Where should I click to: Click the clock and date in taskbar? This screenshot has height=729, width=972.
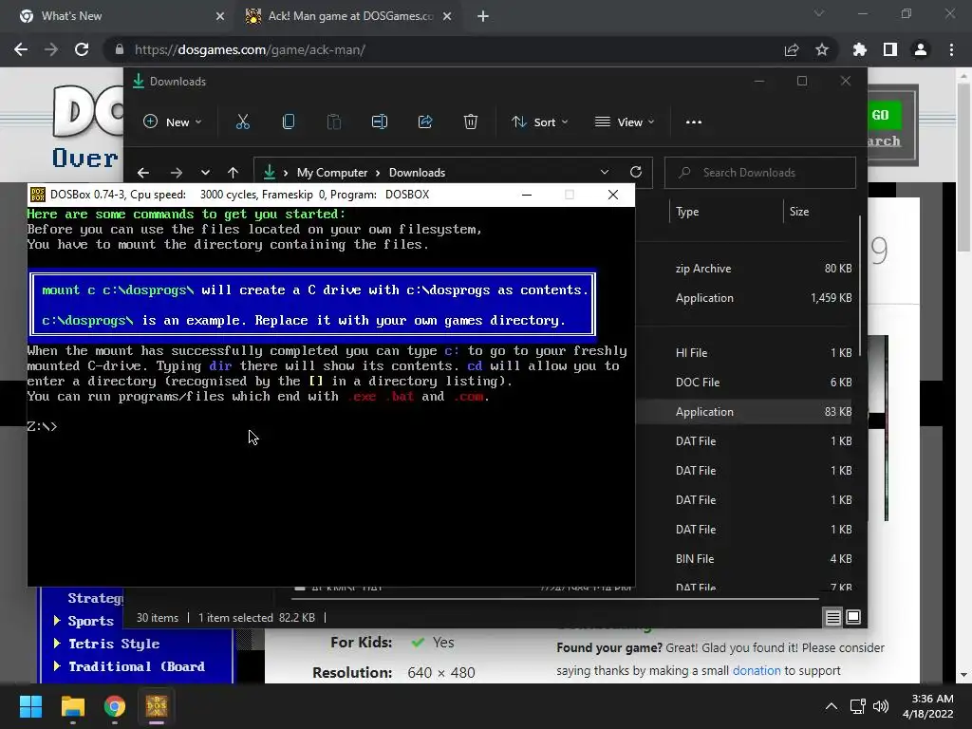(x=928, y=706)
